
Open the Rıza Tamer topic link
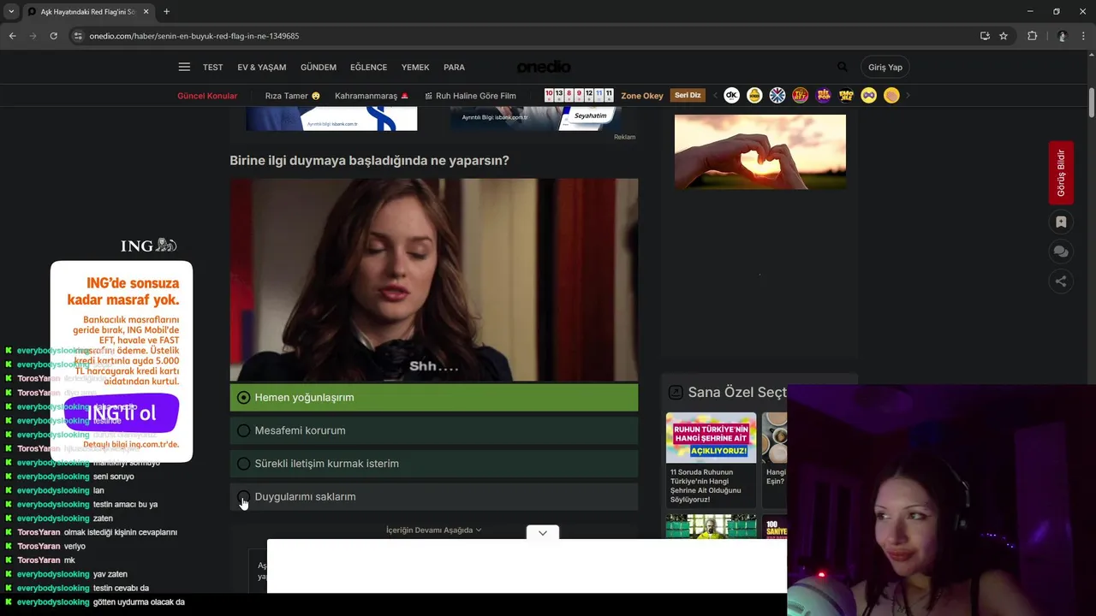tap(292, 96)
